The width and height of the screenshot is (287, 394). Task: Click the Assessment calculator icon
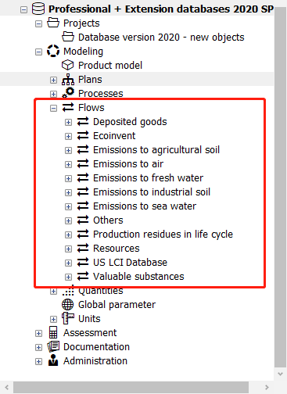(x=53, y=332)
